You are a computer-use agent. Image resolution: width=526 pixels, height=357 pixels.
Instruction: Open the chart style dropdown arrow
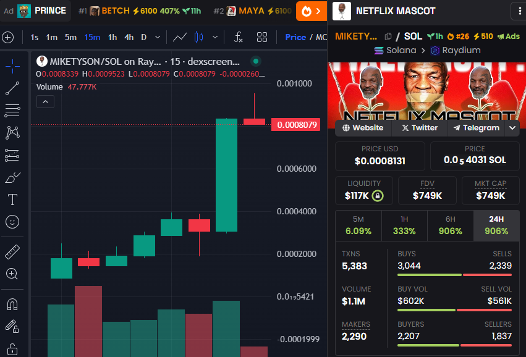click(x=215, y=37)
